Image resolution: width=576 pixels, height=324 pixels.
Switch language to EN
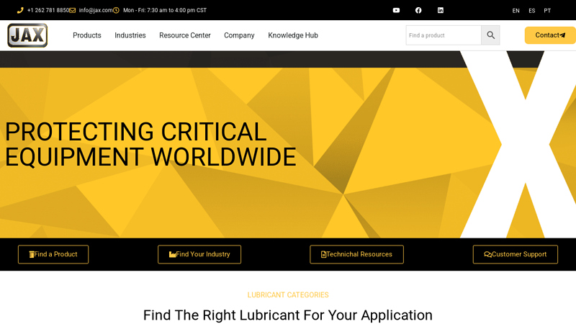coord(516,11)
